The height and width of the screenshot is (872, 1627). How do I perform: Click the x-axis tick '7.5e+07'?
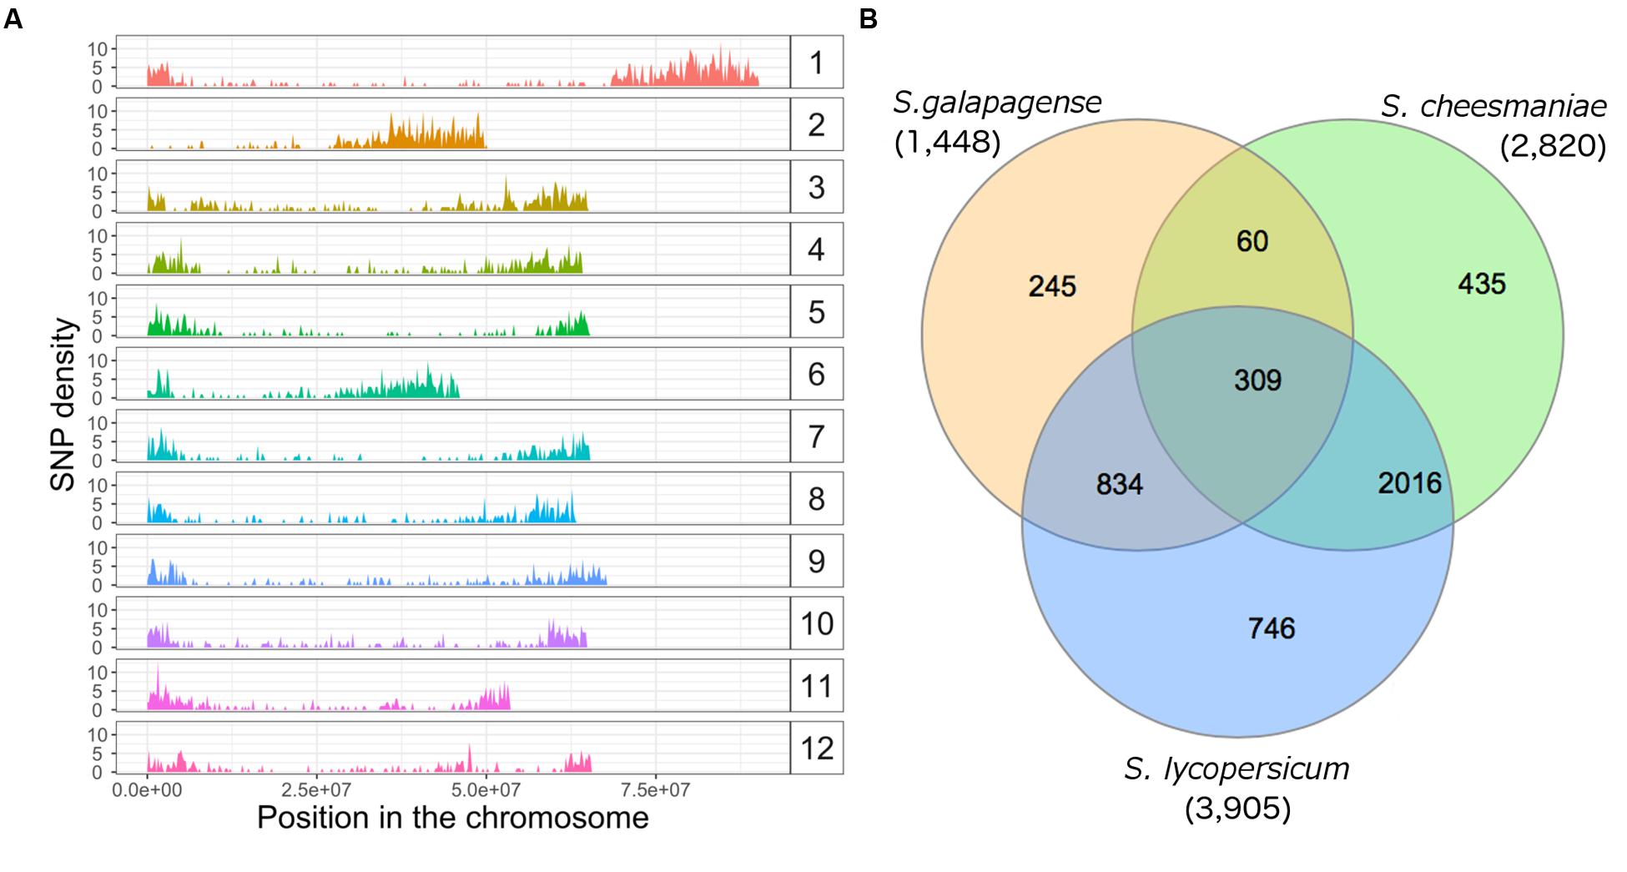[656, 789]
